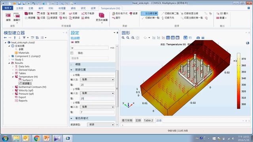Screen dimensions: 253x142
Task: Open x 格點 輸入法 dropdown
Action: click(x=97, y=80)
